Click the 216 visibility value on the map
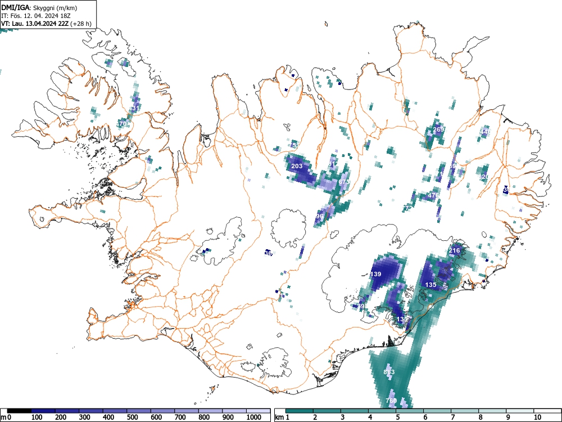The width and height of the screenshot is (562, 422). point(454,250)
